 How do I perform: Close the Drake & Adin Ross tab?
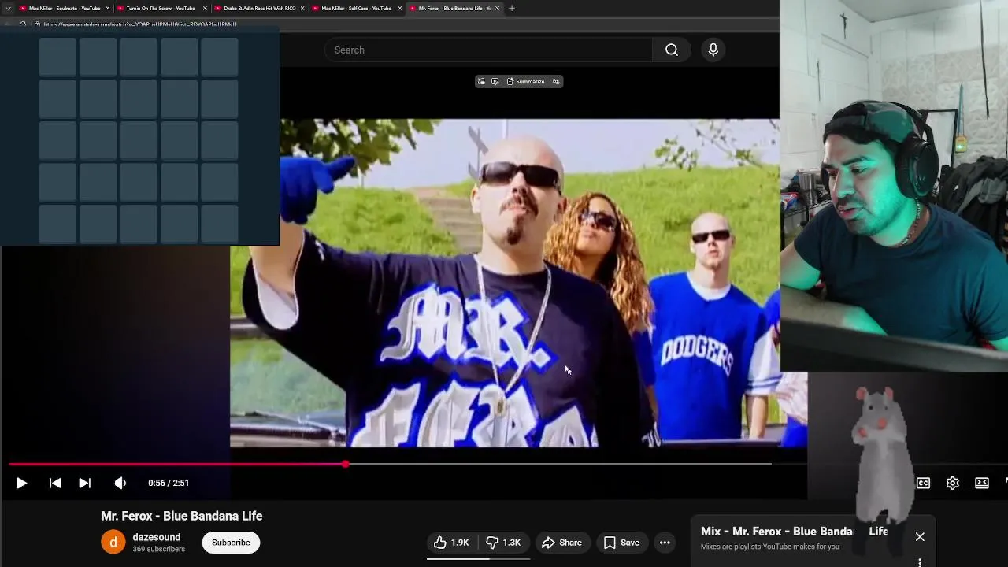click(302, 8)
